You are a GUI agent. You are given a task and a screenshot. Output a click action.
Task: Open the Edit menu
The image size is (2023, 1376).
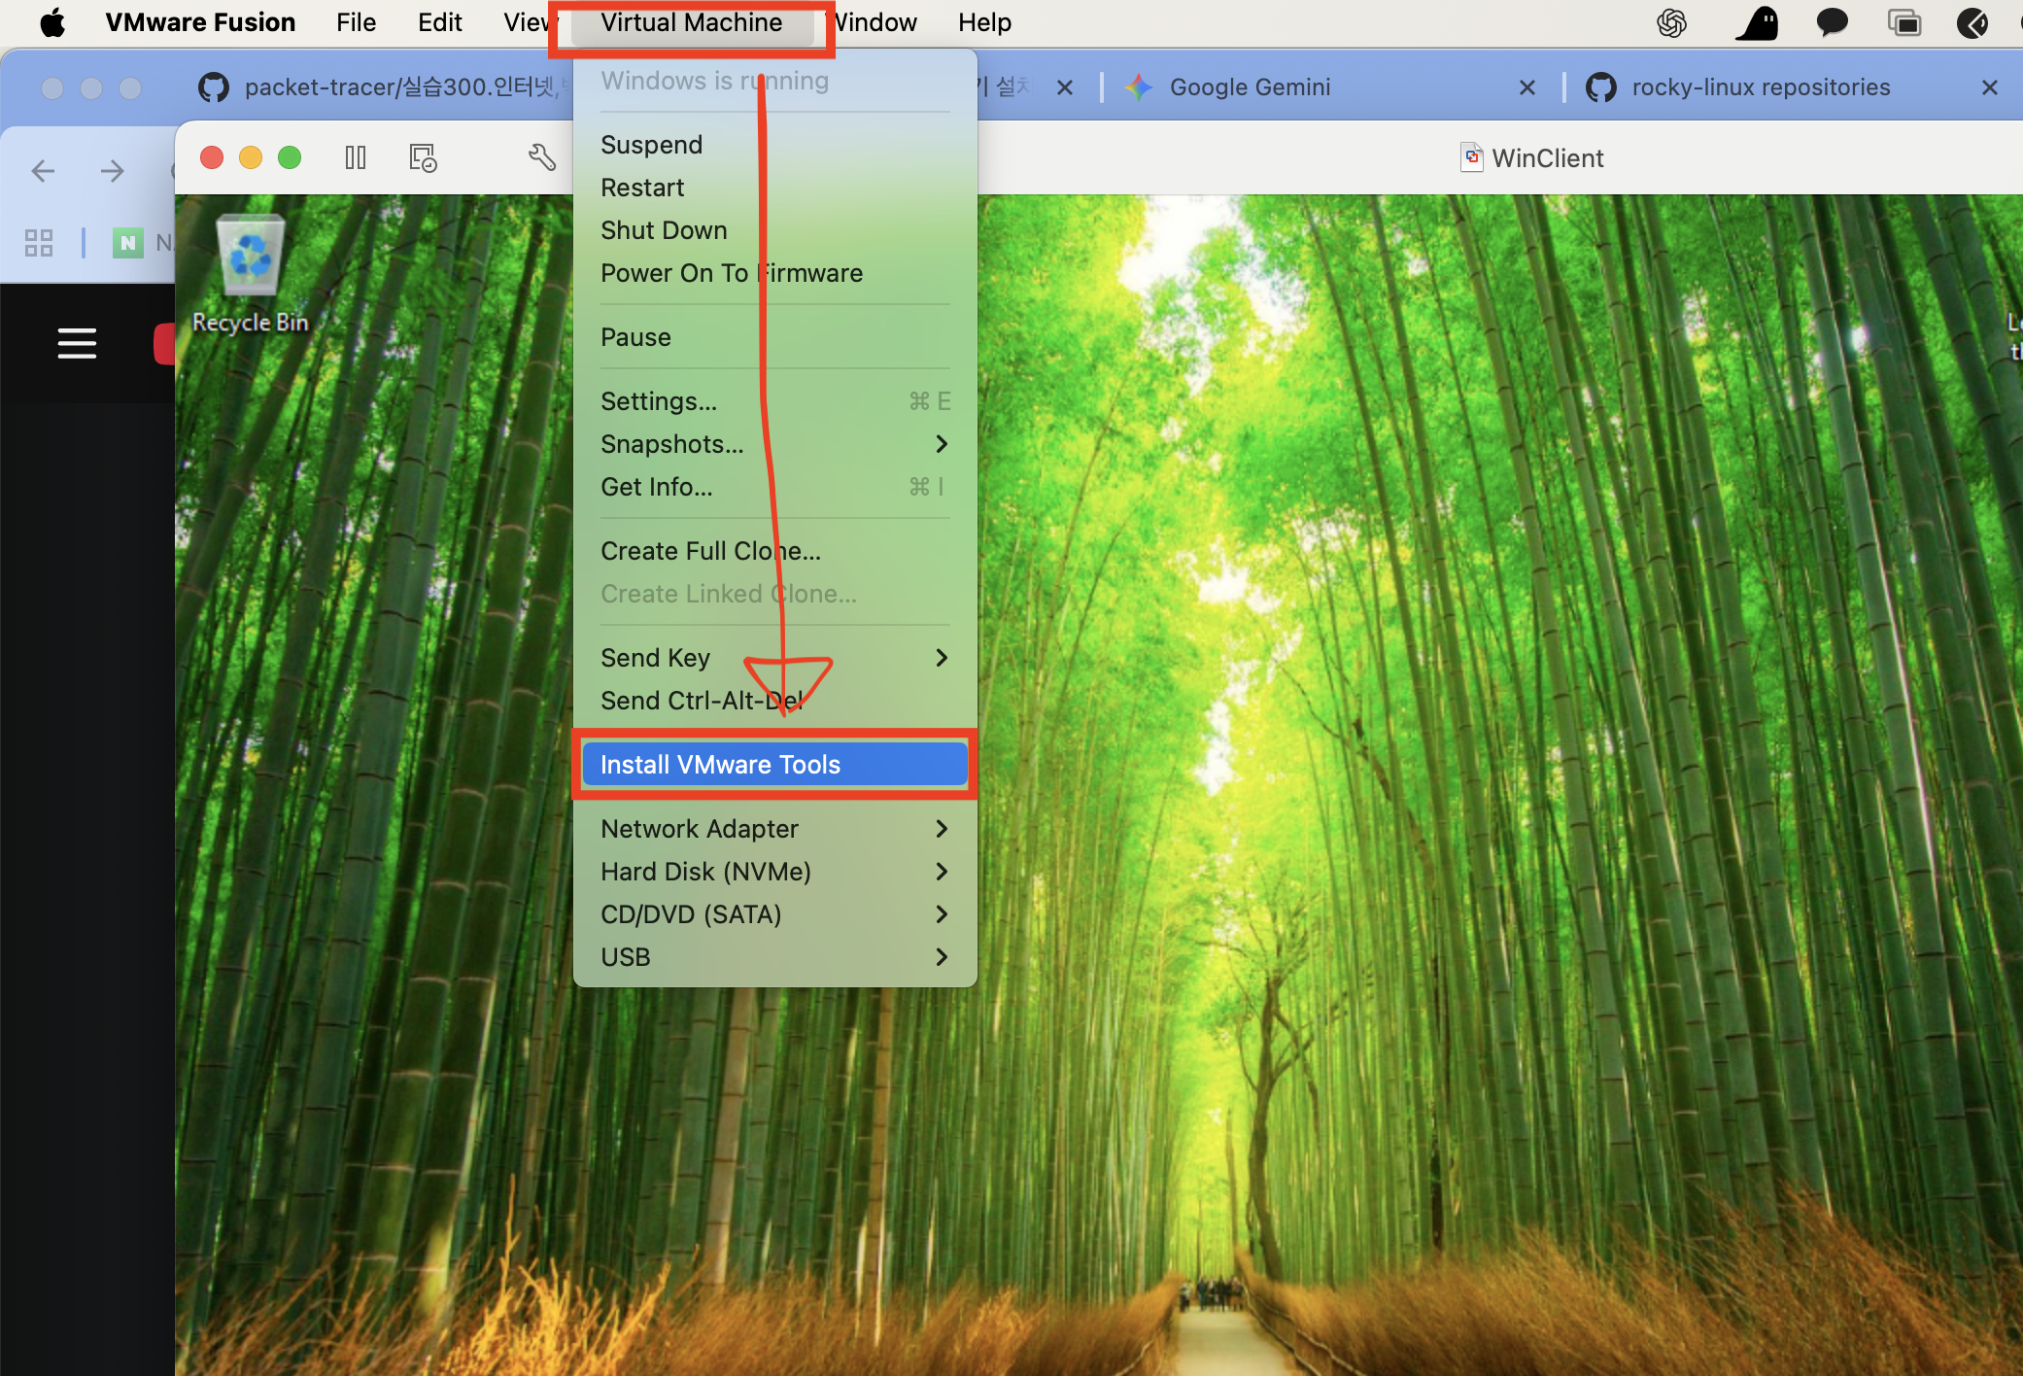pos(439,22)
